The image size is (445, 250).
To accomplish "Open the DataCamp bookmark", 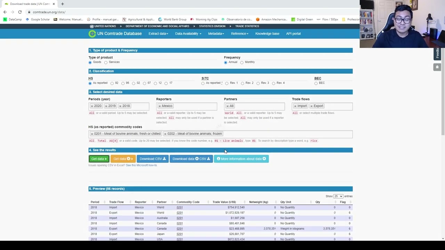I will [13, 19].
